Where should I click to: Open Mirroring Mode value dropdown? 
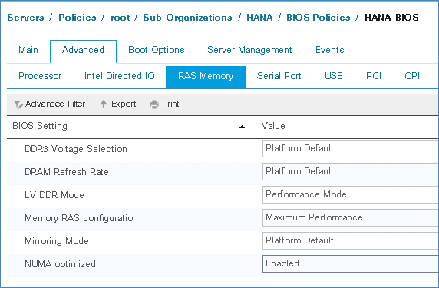(351, 240)
